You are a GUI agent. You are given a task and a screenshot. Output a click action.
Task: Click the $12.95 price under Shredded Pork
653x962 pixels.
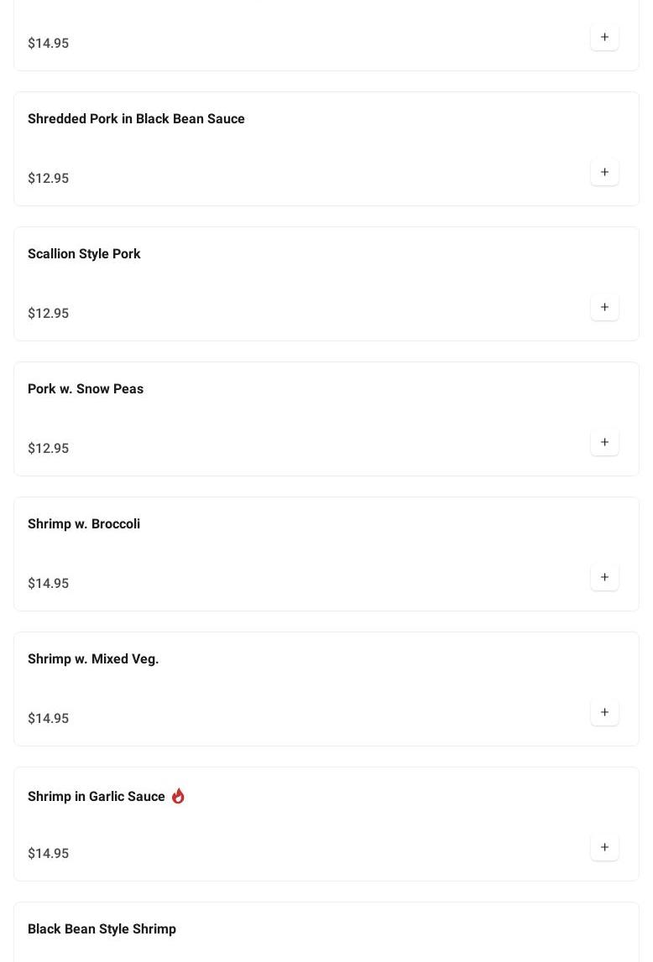click(x=49, y=179)
